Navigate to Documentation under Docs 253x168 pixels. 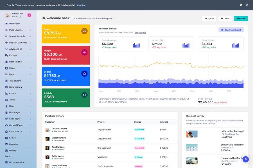coord(16,162)
